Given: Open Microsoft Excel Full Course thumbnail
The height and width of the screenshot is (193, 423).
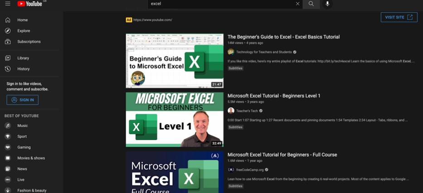Looking at the screenshot, I should tap(175, 172).
